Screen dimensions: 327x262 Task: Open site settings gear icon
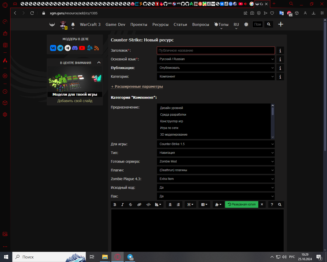tap(246, 24)
